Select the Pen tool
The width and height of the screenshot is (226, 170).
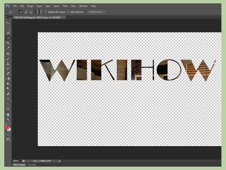click(8, 94)
